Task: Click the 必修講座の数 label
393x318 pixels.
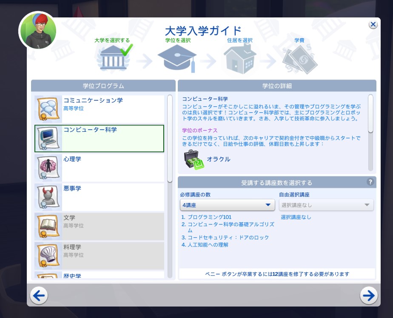Action: tap(195, 195)
